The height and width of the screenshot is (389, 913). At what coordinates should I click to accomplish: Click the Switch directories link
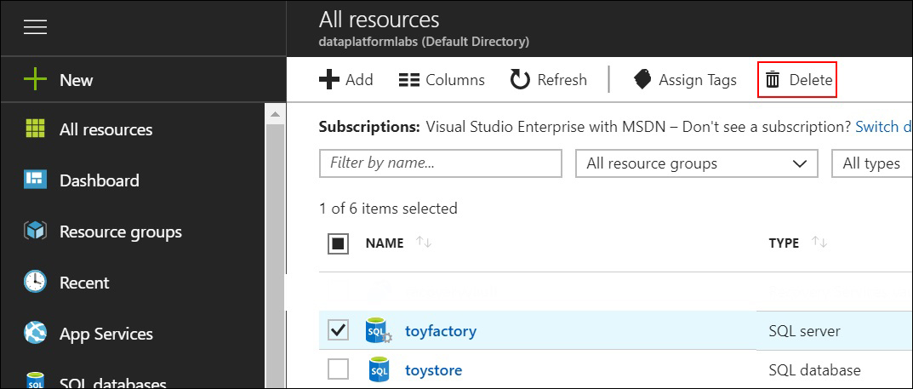[x=884, y=126]
